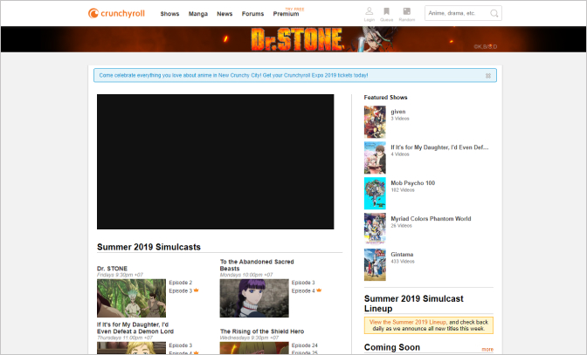This screenshot has height=355, width=587.
Task: Open Shield Hero Episode 24
Action: point(305,345)
